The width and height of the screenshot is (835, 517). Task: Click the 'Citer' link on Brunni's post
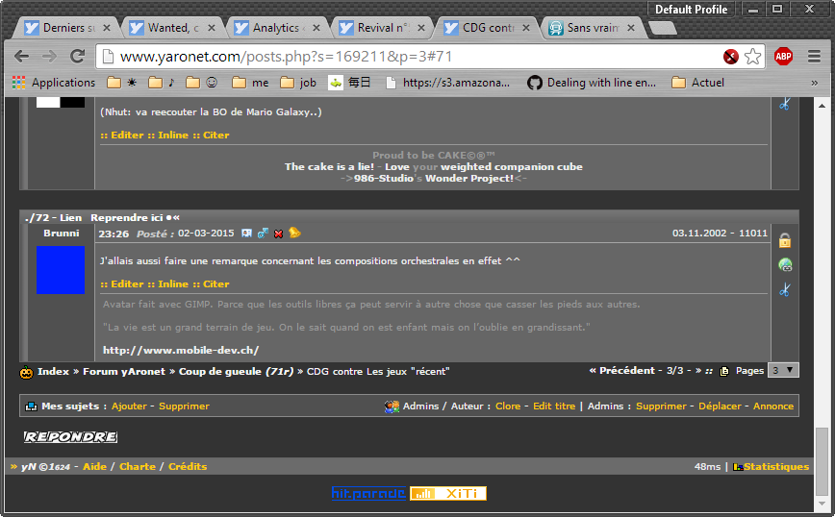point(215,284)
